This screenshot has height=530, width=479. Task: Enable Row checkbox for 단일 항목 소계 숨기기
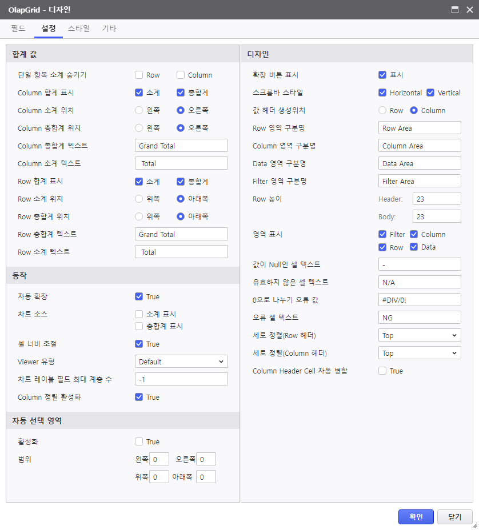coord(139,75)
